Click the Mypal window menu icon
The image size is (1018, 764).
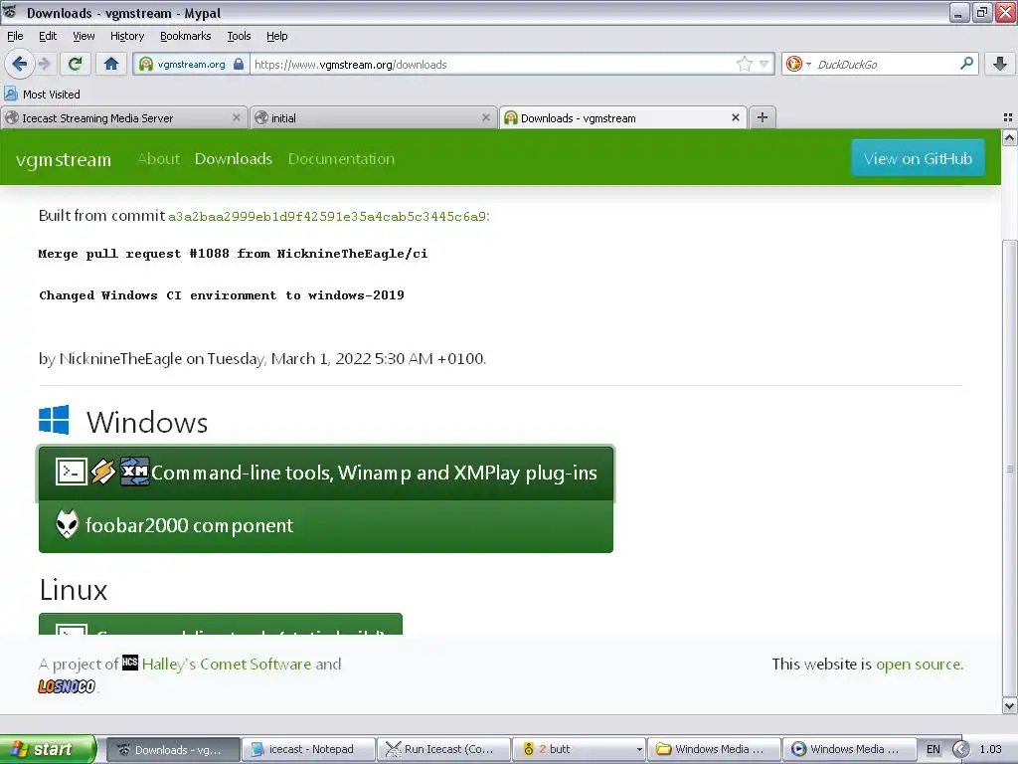pyautogui.click(x=10, y=12)
